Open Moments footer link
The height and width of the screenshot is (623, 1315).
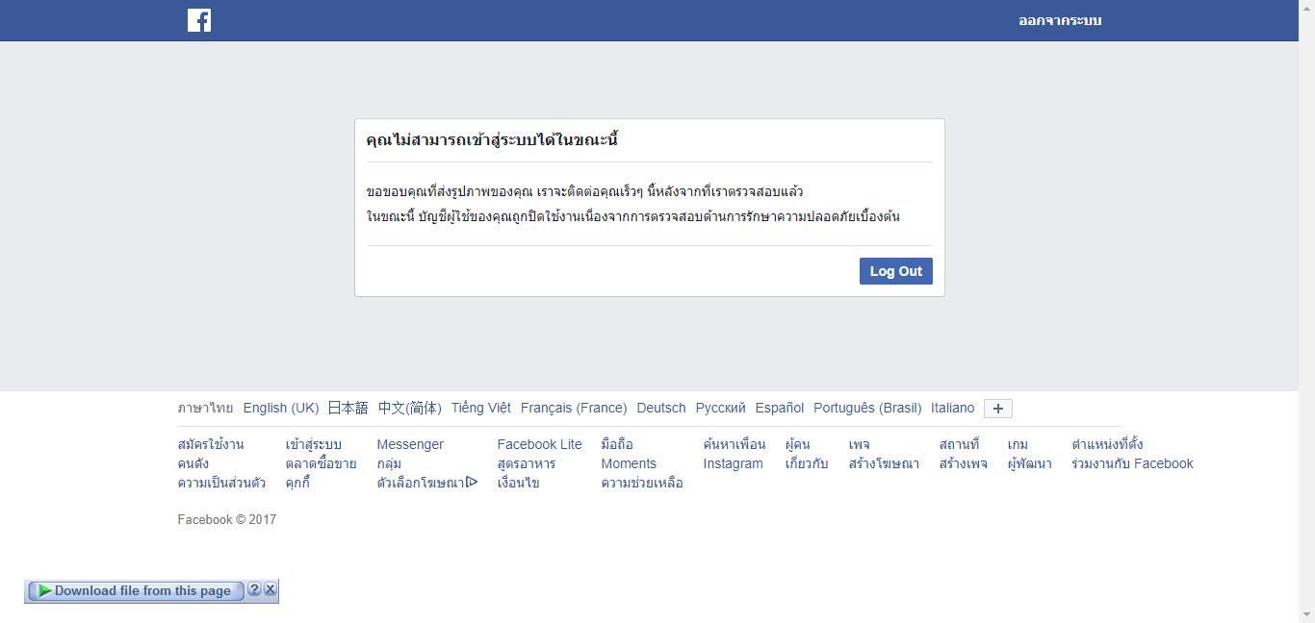(x=629, y=463)
